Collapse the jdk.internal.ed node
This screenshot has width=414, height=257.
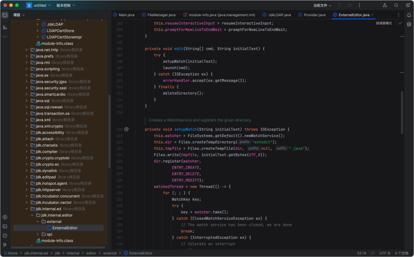tap(26, 209)
